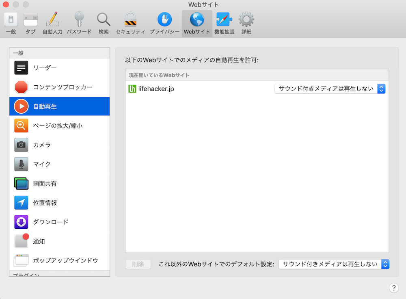
Task: Click the 現在開いているWebサイト list header
Action: [257, 75]
